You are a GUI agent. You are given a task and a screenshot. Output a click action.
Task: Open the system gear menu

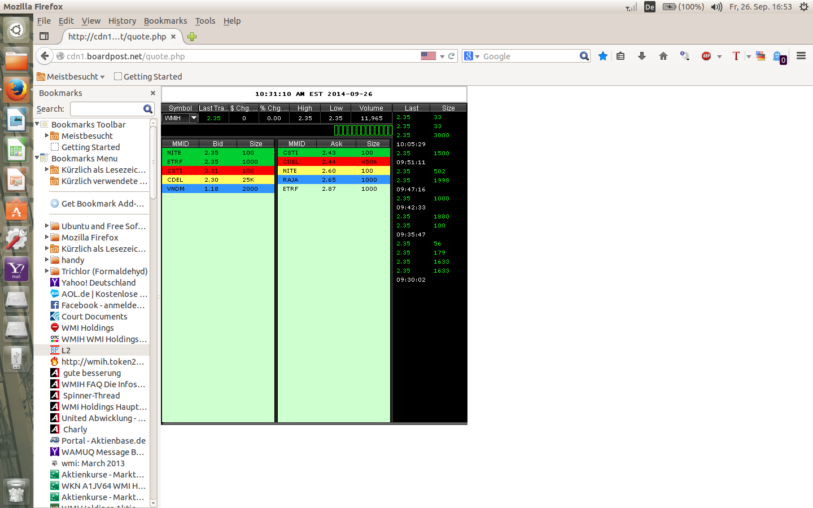[x=804, y=7]
